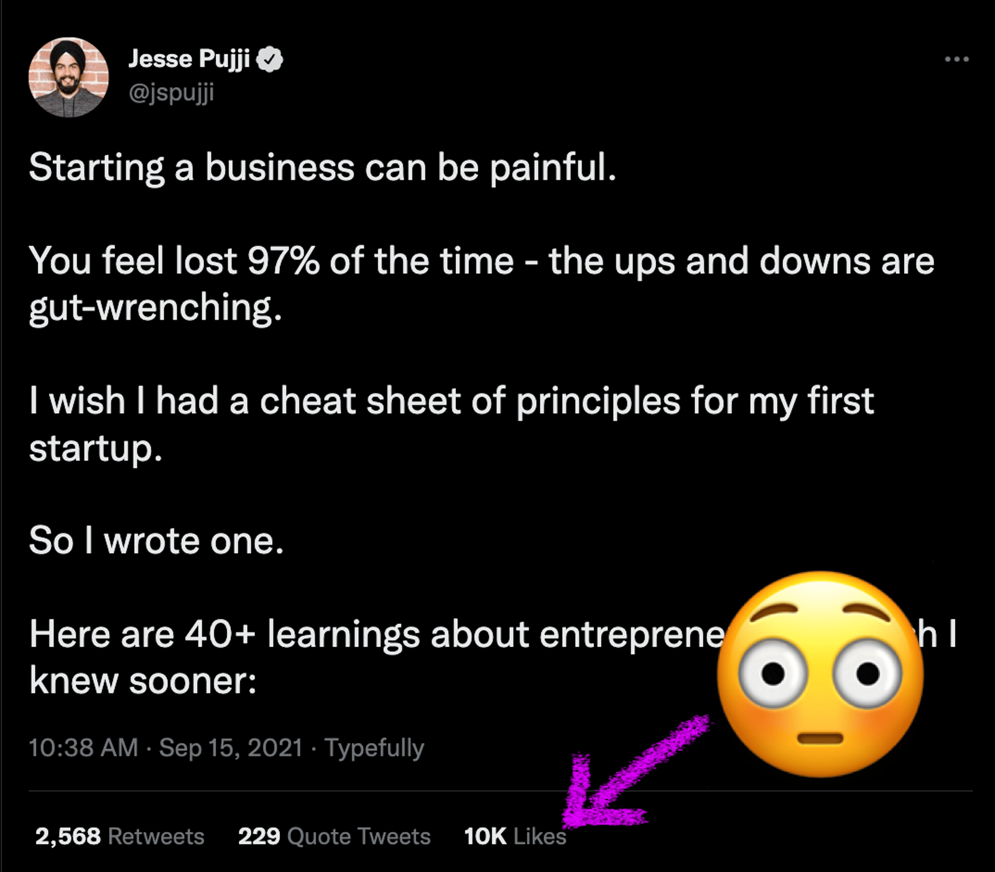Image resolution: width=995 pixels, height=872 pixels.
Task: Open the 10K Likes list
Action: click(x=515, y=837)
